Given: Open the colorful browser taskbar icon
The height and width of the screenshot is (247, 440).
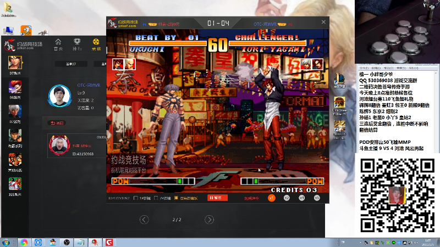Looking at the screenshot, I should coord(24,242).
